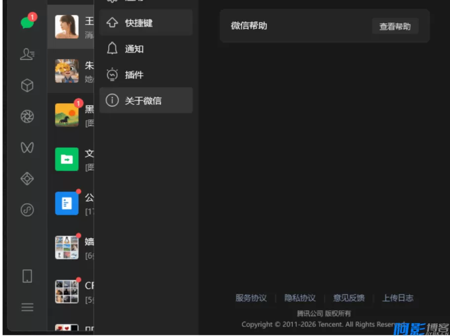This screenshot has width=450, height=336.
Task: Click the 上传日志 link
Action: click(x=397, y=298)
